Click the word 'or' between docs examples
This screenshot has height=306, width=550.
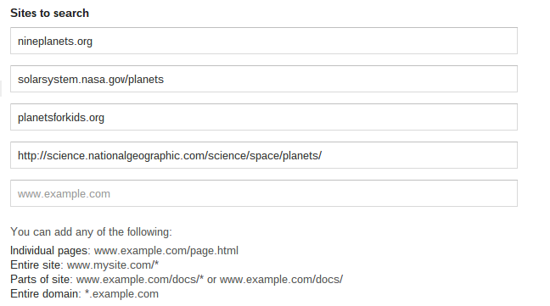[211, 280]
